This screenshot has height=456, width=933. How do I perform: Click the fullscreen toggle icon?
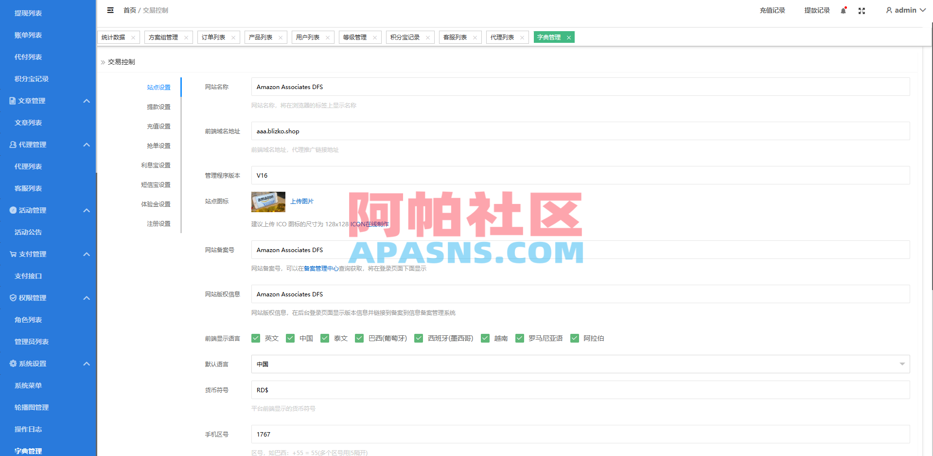click(862, 10)
